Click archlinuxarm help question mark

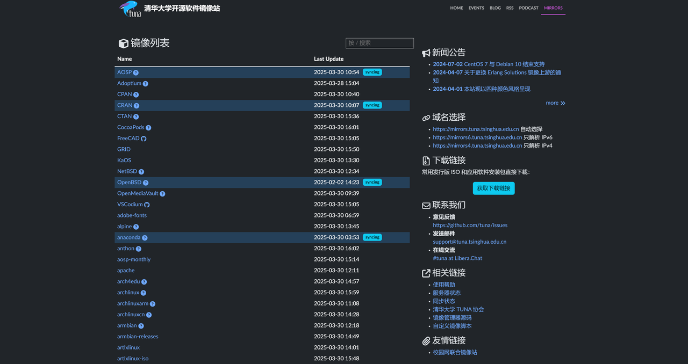153,304
